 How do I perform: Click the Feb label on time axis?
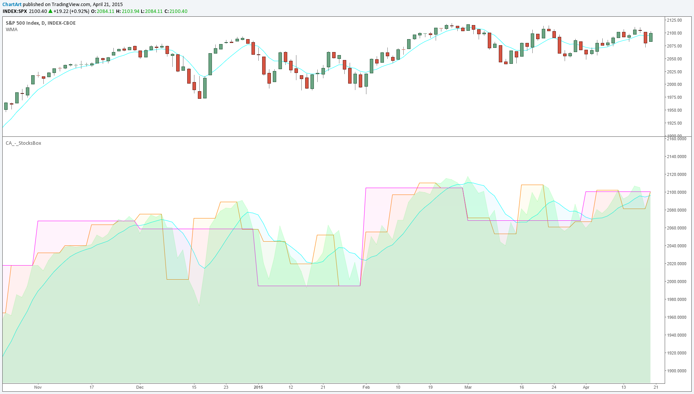click(366, 387)
